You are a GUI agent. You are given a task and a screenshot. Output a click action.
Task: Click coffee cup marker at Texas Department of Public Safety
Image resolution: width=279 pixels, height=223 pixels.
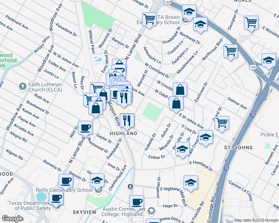56,198
